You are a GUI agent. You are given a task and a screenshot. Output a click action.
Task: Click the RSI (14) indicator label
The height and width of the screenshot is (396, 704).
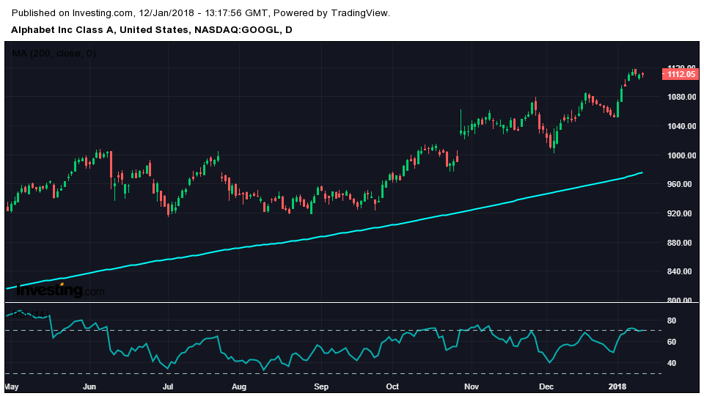click(x=30, y=315)
